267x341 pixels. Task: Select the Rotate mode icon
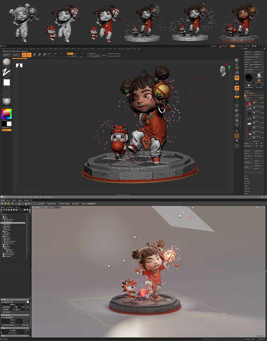44,55
